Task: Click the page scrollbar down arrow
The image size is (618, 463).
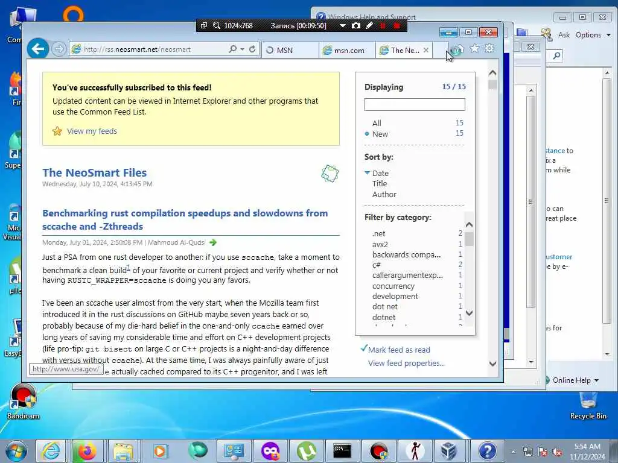Action: 492,364
